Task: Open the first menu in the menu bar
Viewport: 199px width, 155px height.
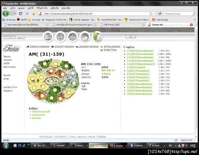Action: 5,8
